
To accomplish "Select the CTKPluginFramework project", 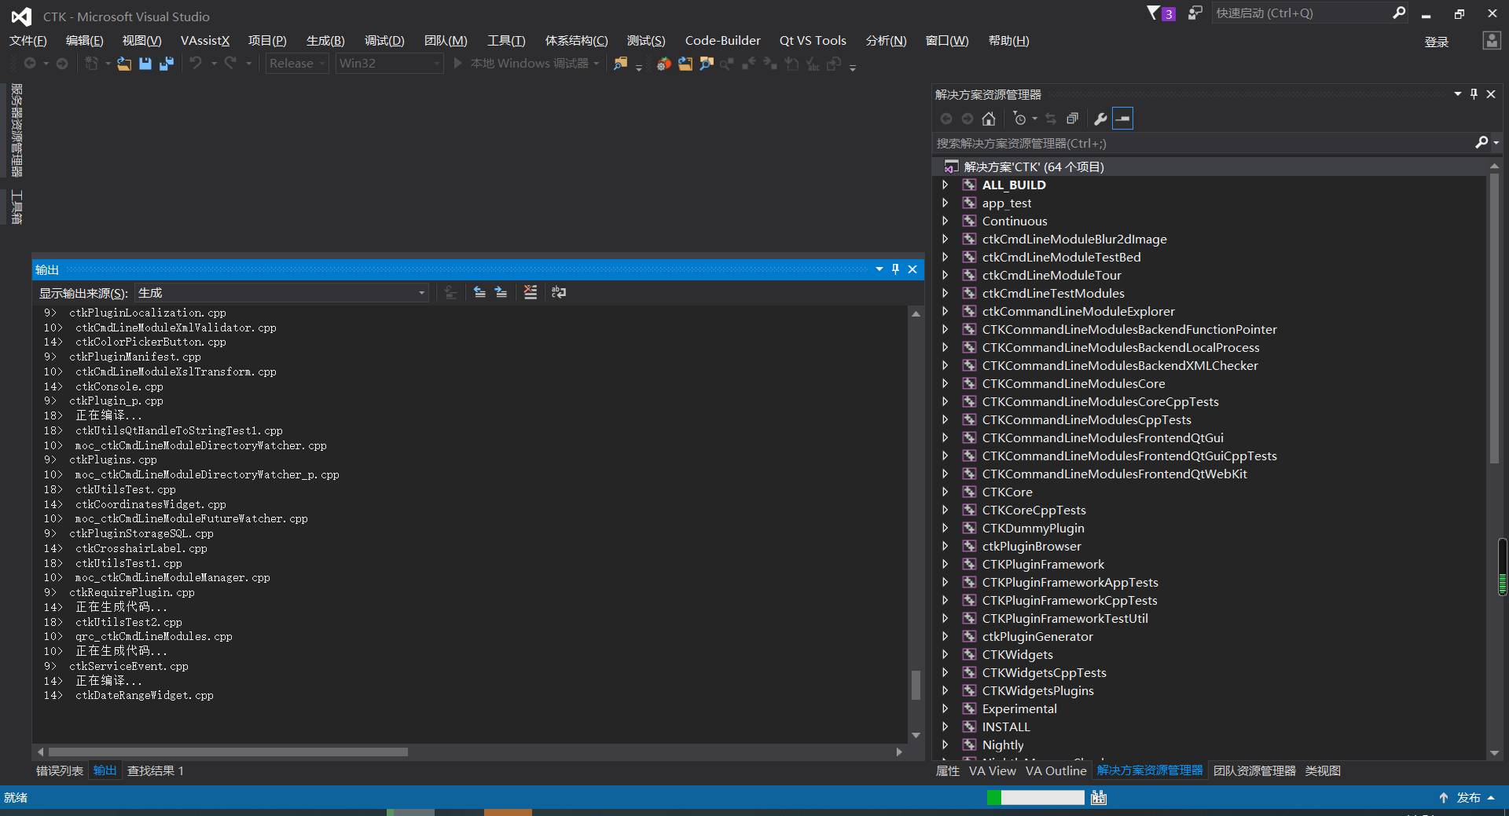I will tap(1043, 565).
